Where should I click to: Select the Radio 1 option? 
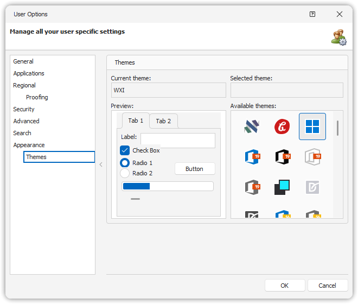(x=125, y=163)
